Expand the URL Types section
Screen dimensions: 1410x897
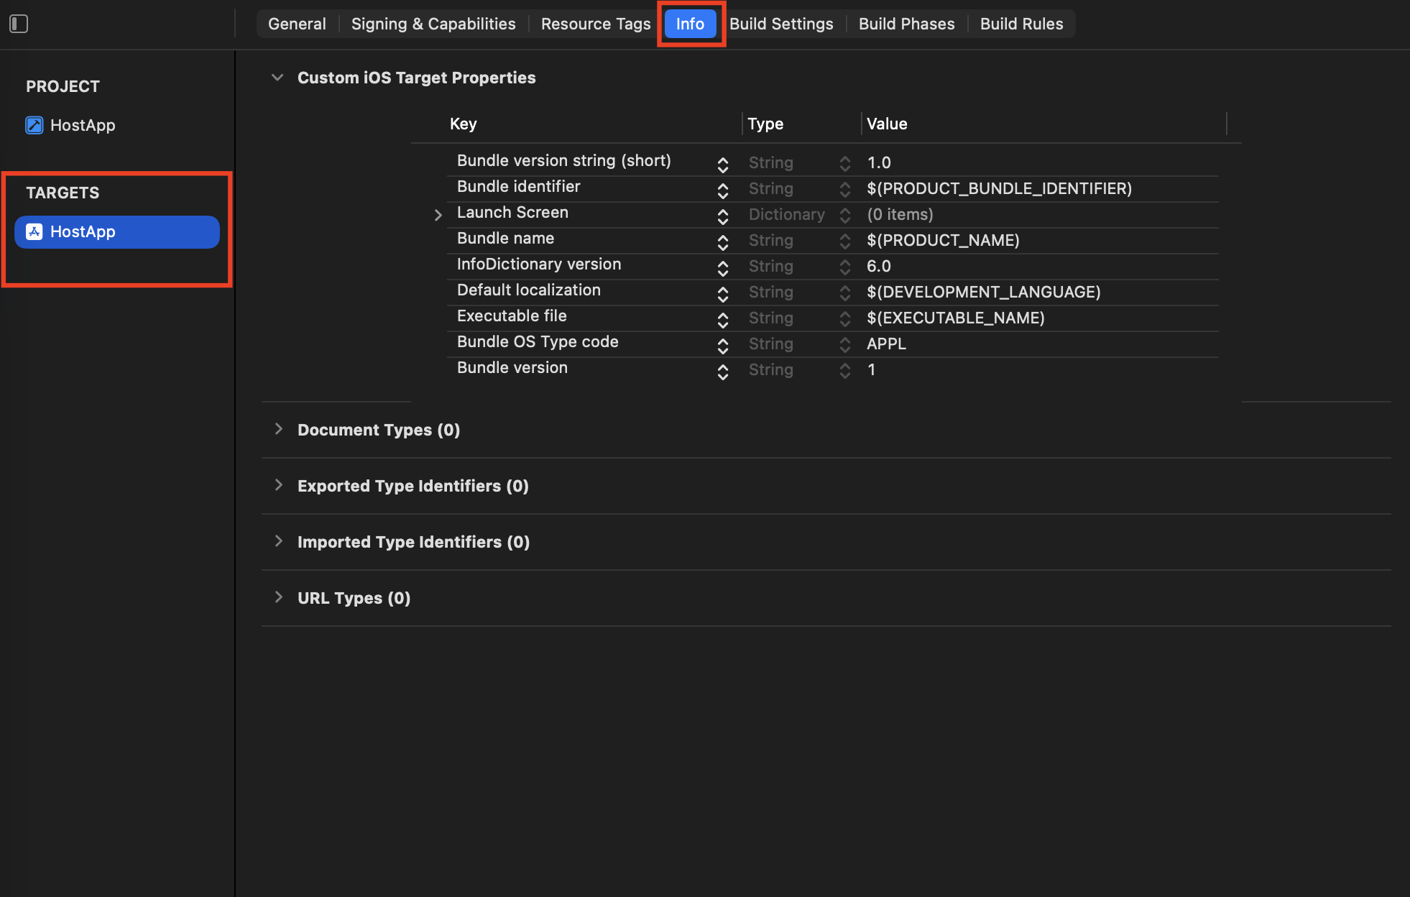coord(279,597)
